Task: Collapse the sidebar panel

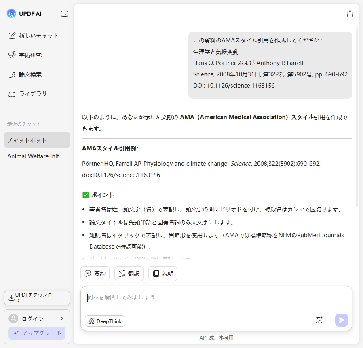Action: [64, 13]
